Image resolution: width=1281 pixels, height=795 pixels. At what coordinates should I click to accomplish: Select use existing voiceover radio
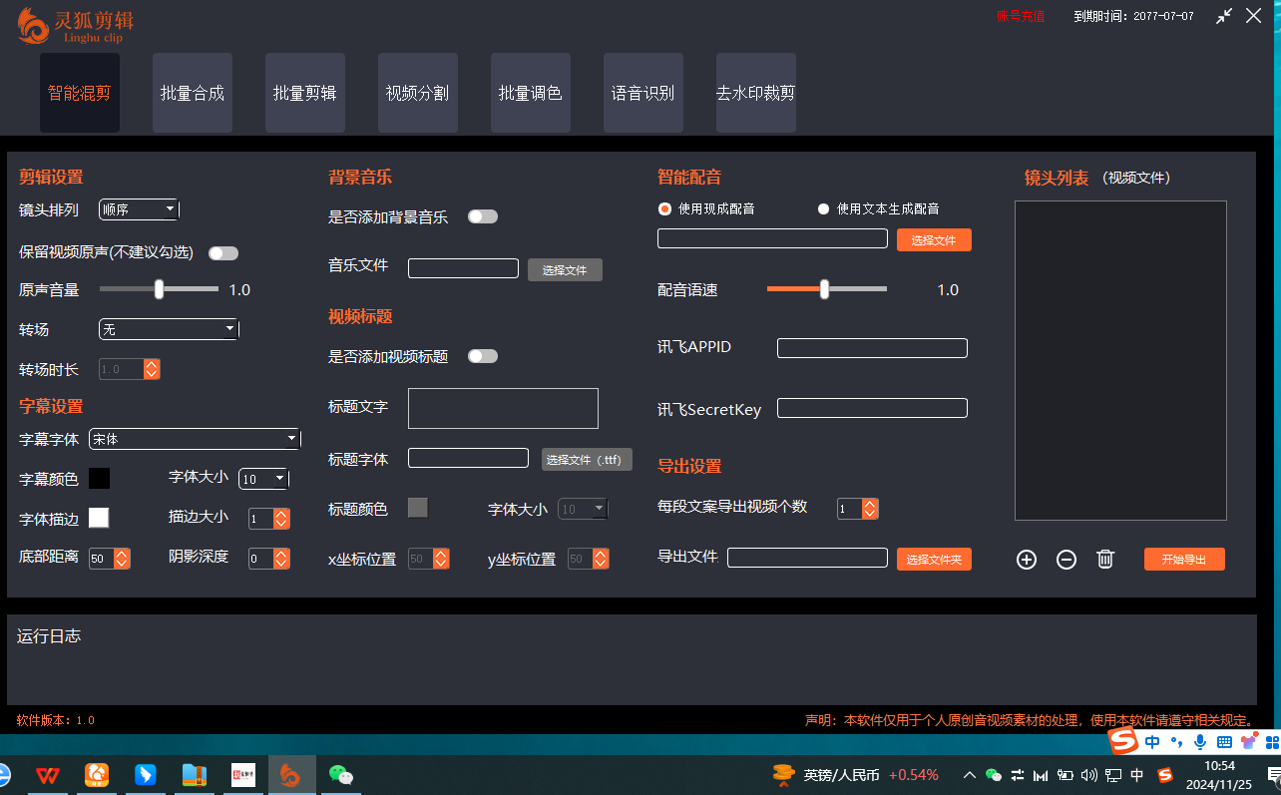coord(664,208)
